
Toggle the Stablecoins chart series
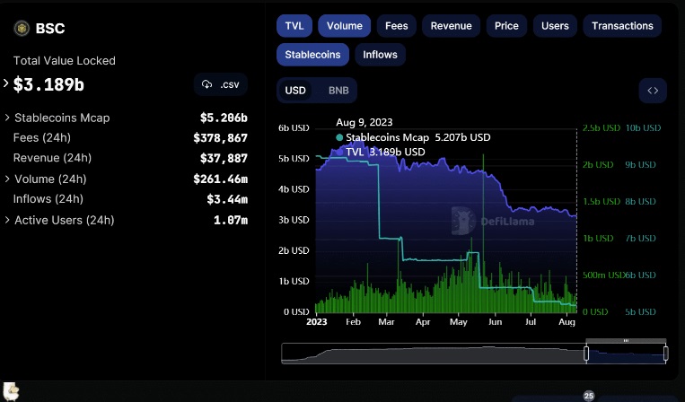(x=312, y=55)
